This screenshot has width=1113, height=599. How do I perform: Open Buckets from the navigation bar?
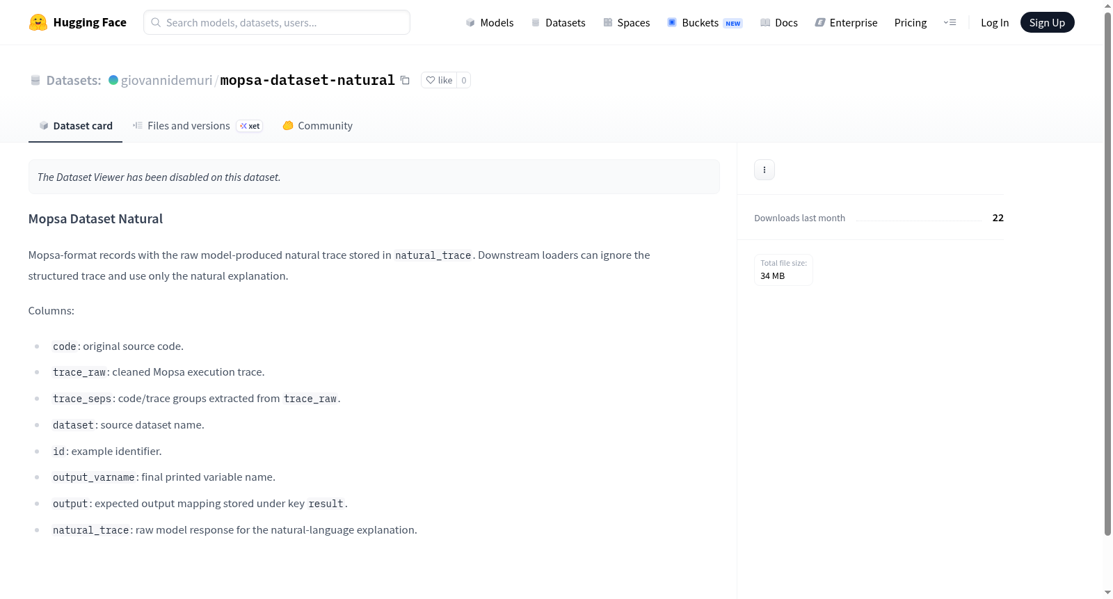(705, 22)
